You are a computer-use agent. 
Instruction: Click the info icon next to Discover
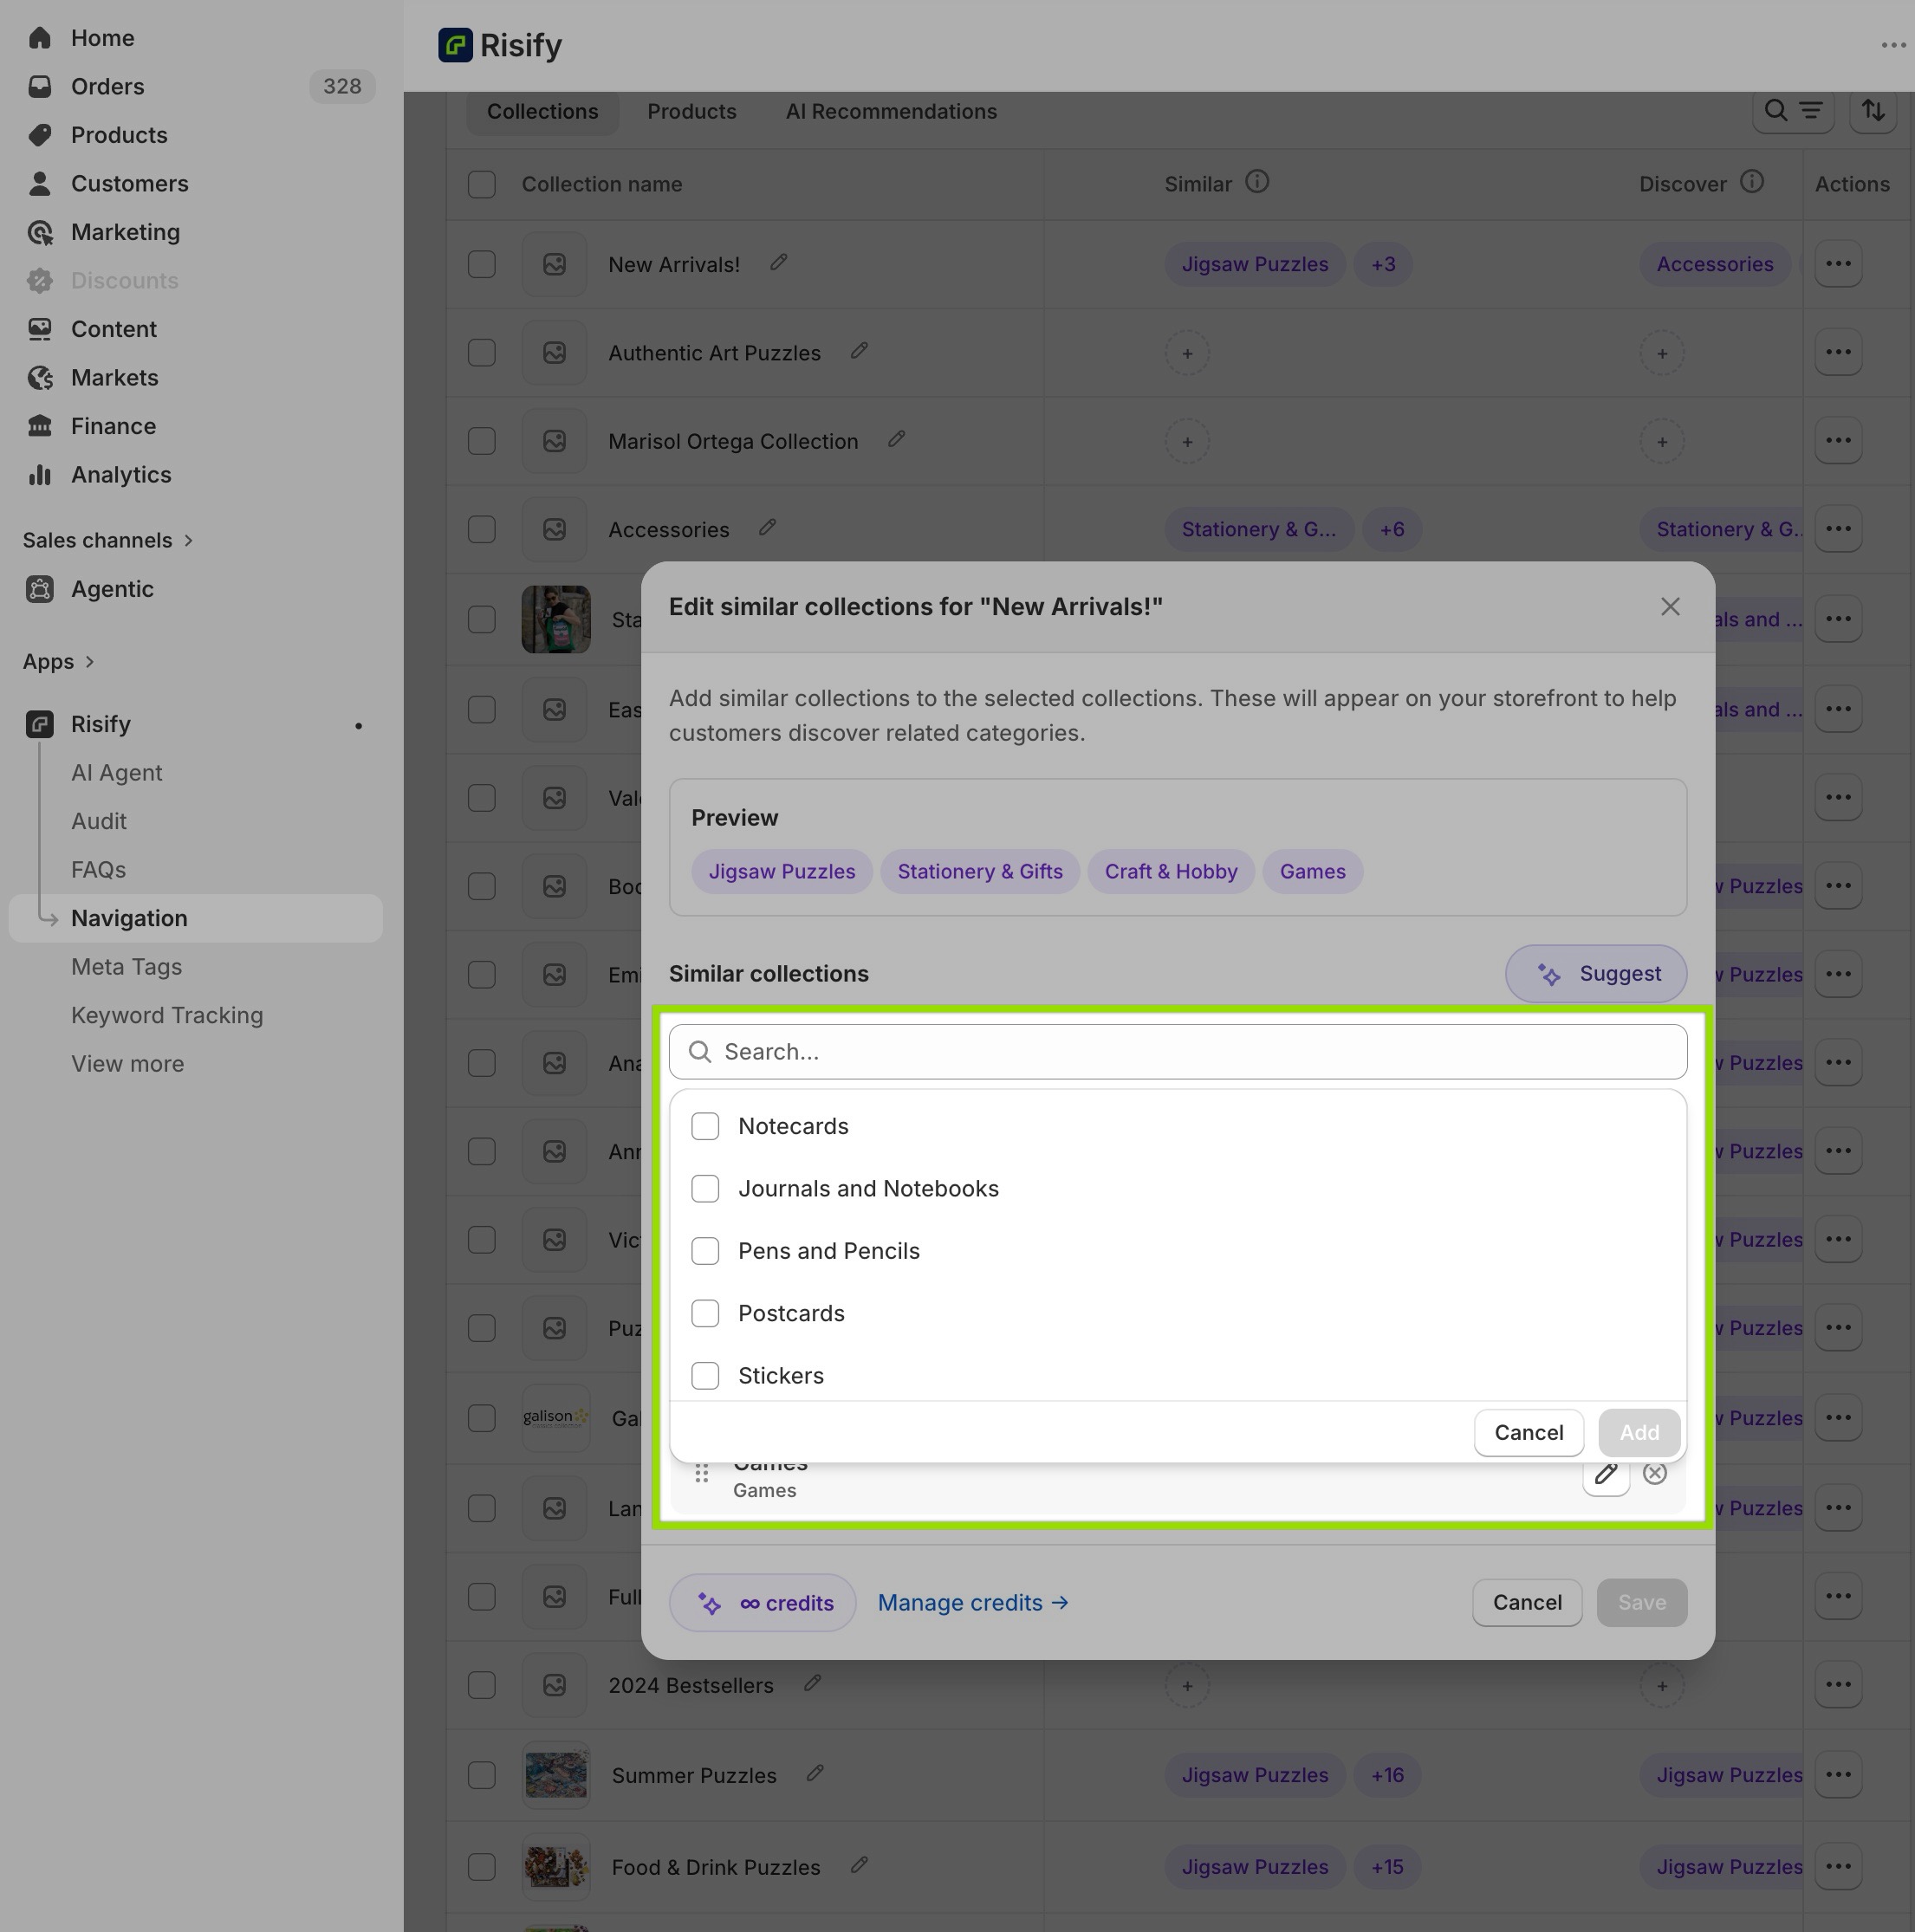1752,182
